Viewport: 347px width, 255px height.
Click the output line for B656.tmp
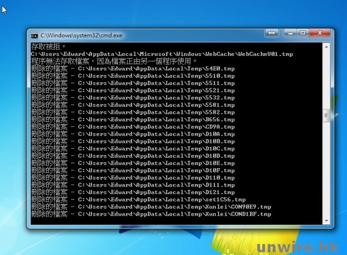click(132, 120)
